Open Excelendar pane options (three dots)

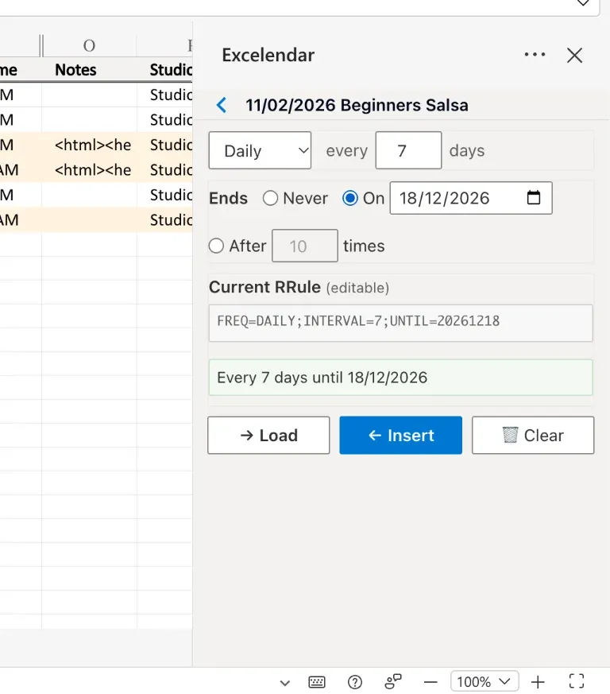[535, 54]
